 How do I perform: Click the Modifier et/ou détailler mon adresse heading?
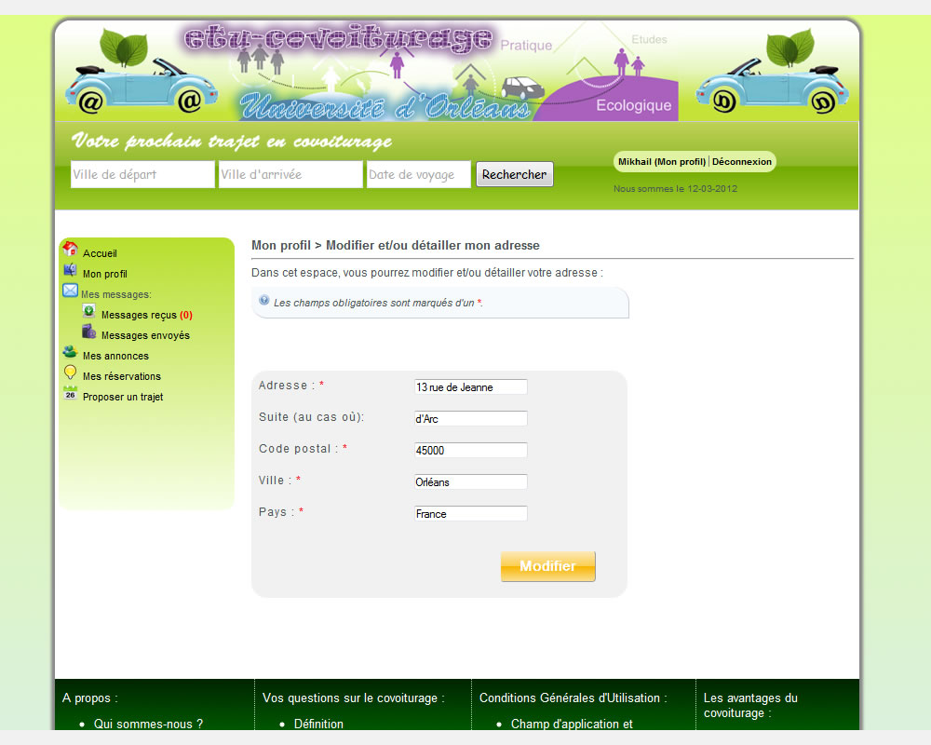(x=433, y=245)
